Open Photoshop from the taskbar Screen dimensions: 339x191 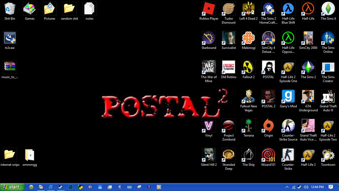[71, 187]
